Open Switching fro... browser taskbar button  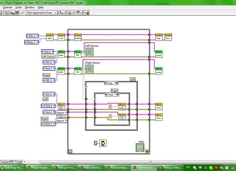pyautogui.click(x=12, y=167)
